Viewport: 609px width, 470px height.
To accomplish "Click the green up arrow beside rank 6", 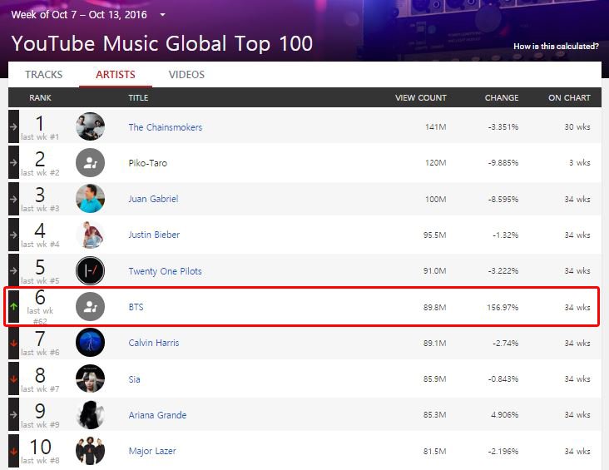I will tap(13, 306).
